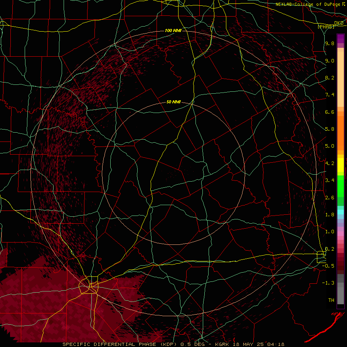Click the 3.4 value on the color scale
The height and width of the screenshot is (347, 347).
point(330,180)
